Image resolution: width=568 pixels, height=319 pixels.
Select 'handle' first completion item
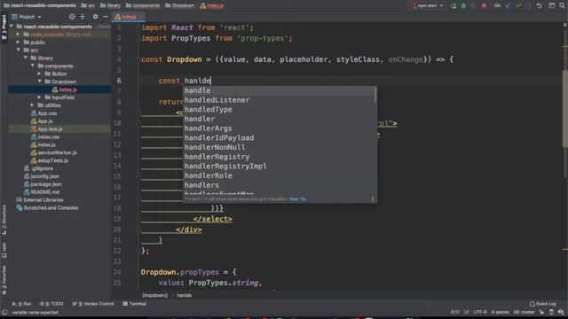(280, 90)
